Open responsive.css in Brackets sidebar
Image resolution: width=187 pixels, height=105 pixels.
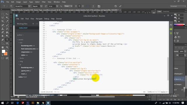pyautogui.click(x=27, y=52)
